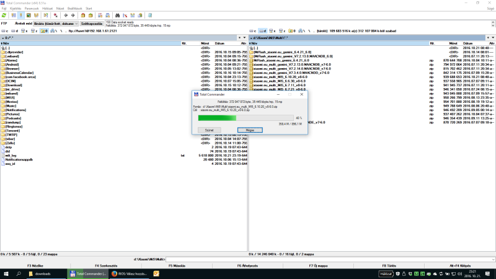This screenshot has width=496, height=279.
Task: Open the Hálózat menu
Action: (48, 9)
